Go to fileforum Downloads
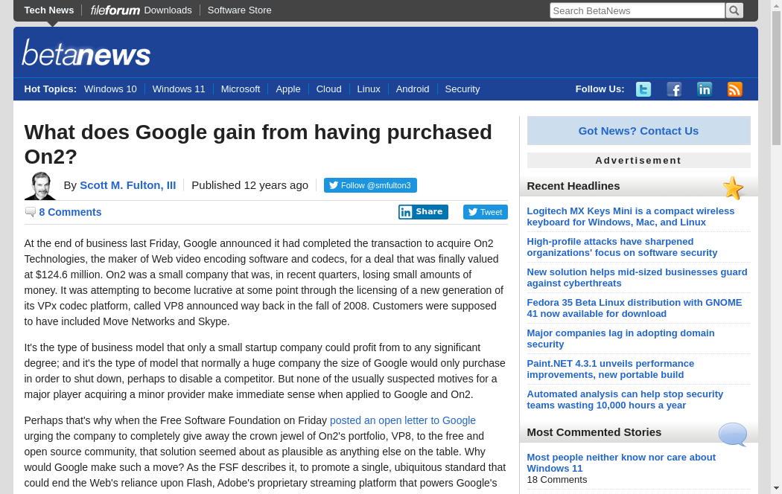This screenshot has width=782, height=494. coord(141,10)
